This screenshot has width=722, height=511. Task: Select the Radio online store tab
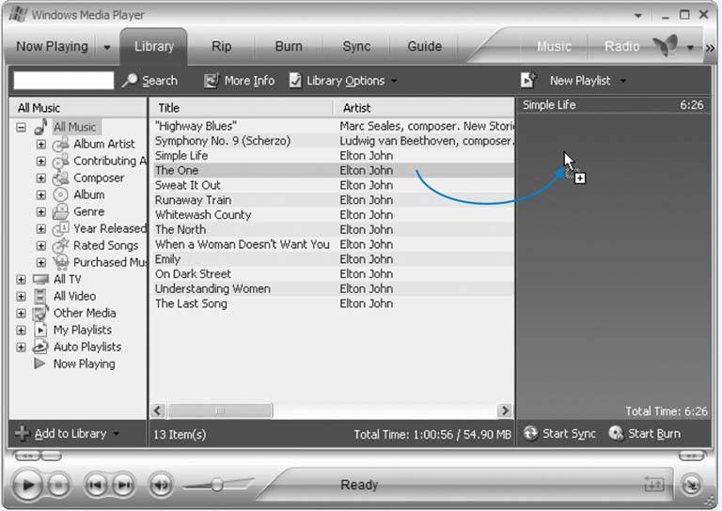tap(621, 46)
